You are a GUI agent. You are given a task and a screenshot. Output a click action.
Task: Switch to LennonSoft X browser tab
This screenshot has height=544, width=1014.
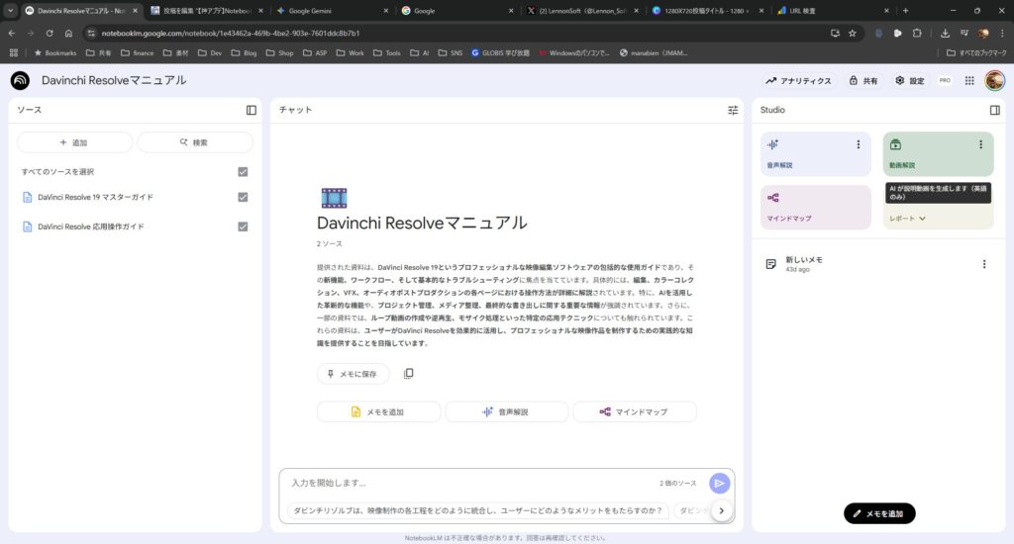(x=582, y=10)
